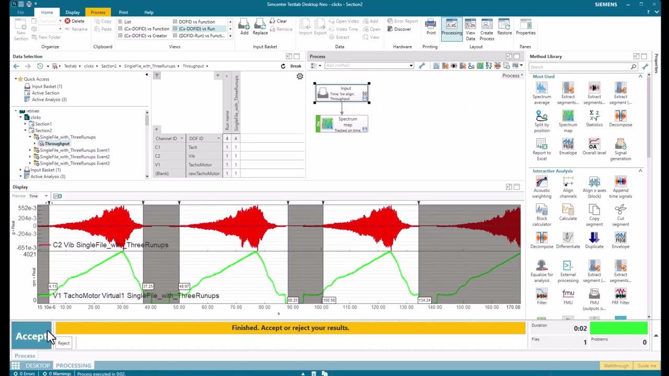
Task: Pick the Decompose method under Most Used
Action: [620, 119]
